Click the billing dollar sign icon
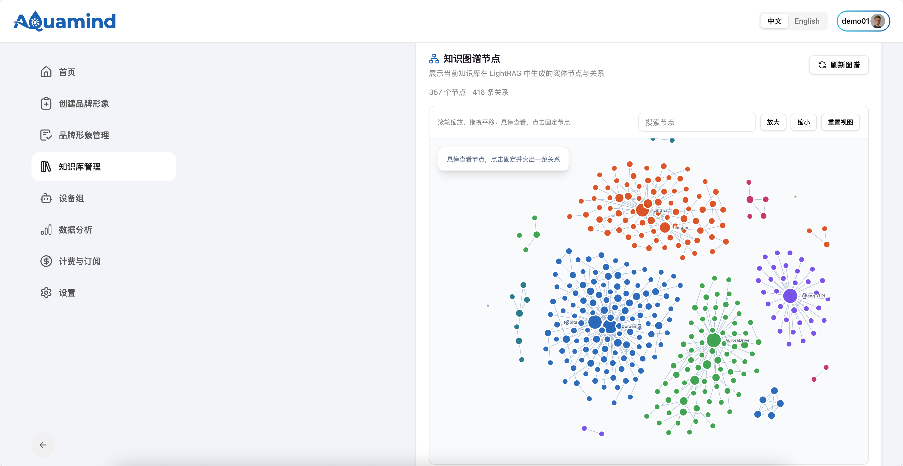Viewport: 903px width, 466px height. (x=46, y=261)
